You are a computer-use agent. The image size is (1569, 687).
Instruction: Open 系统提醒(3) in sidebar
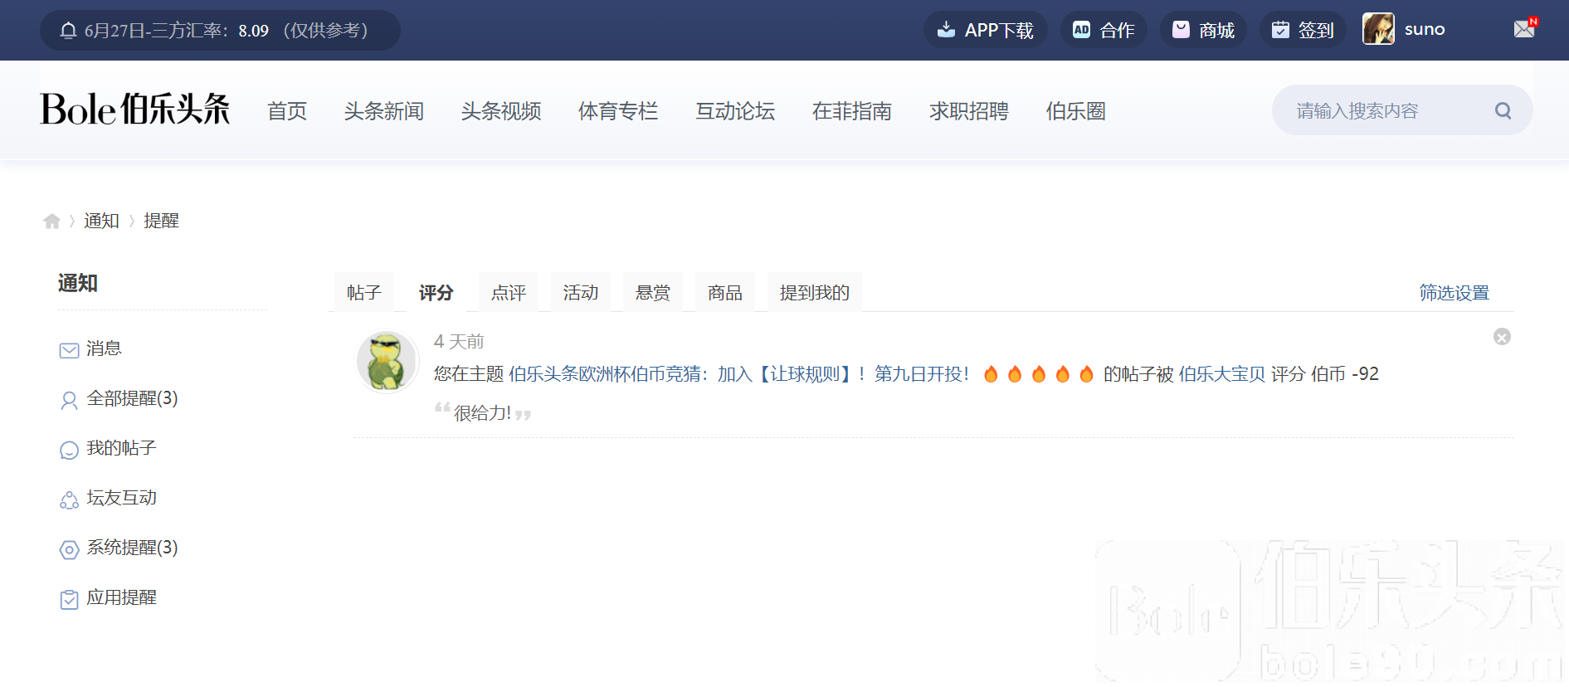click(x=132, y=548)
